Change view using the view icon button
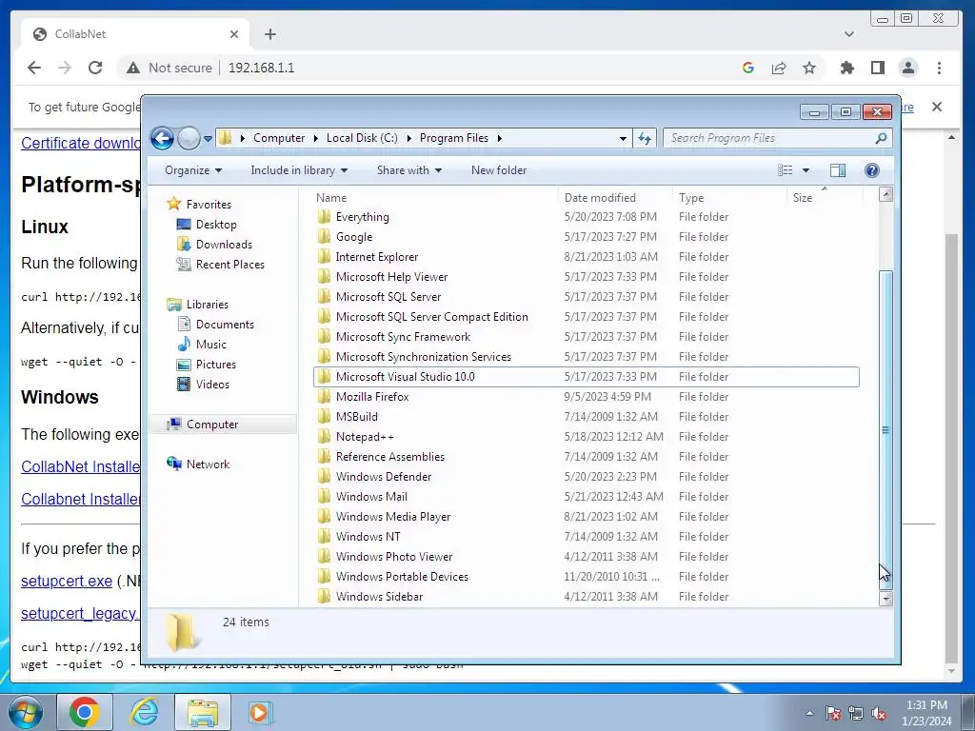The image size is (975, 731). point(786,170)
